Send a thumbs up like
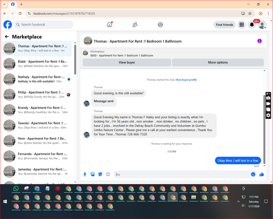Viewport: 273px width, 219px height. click(262, 175)
